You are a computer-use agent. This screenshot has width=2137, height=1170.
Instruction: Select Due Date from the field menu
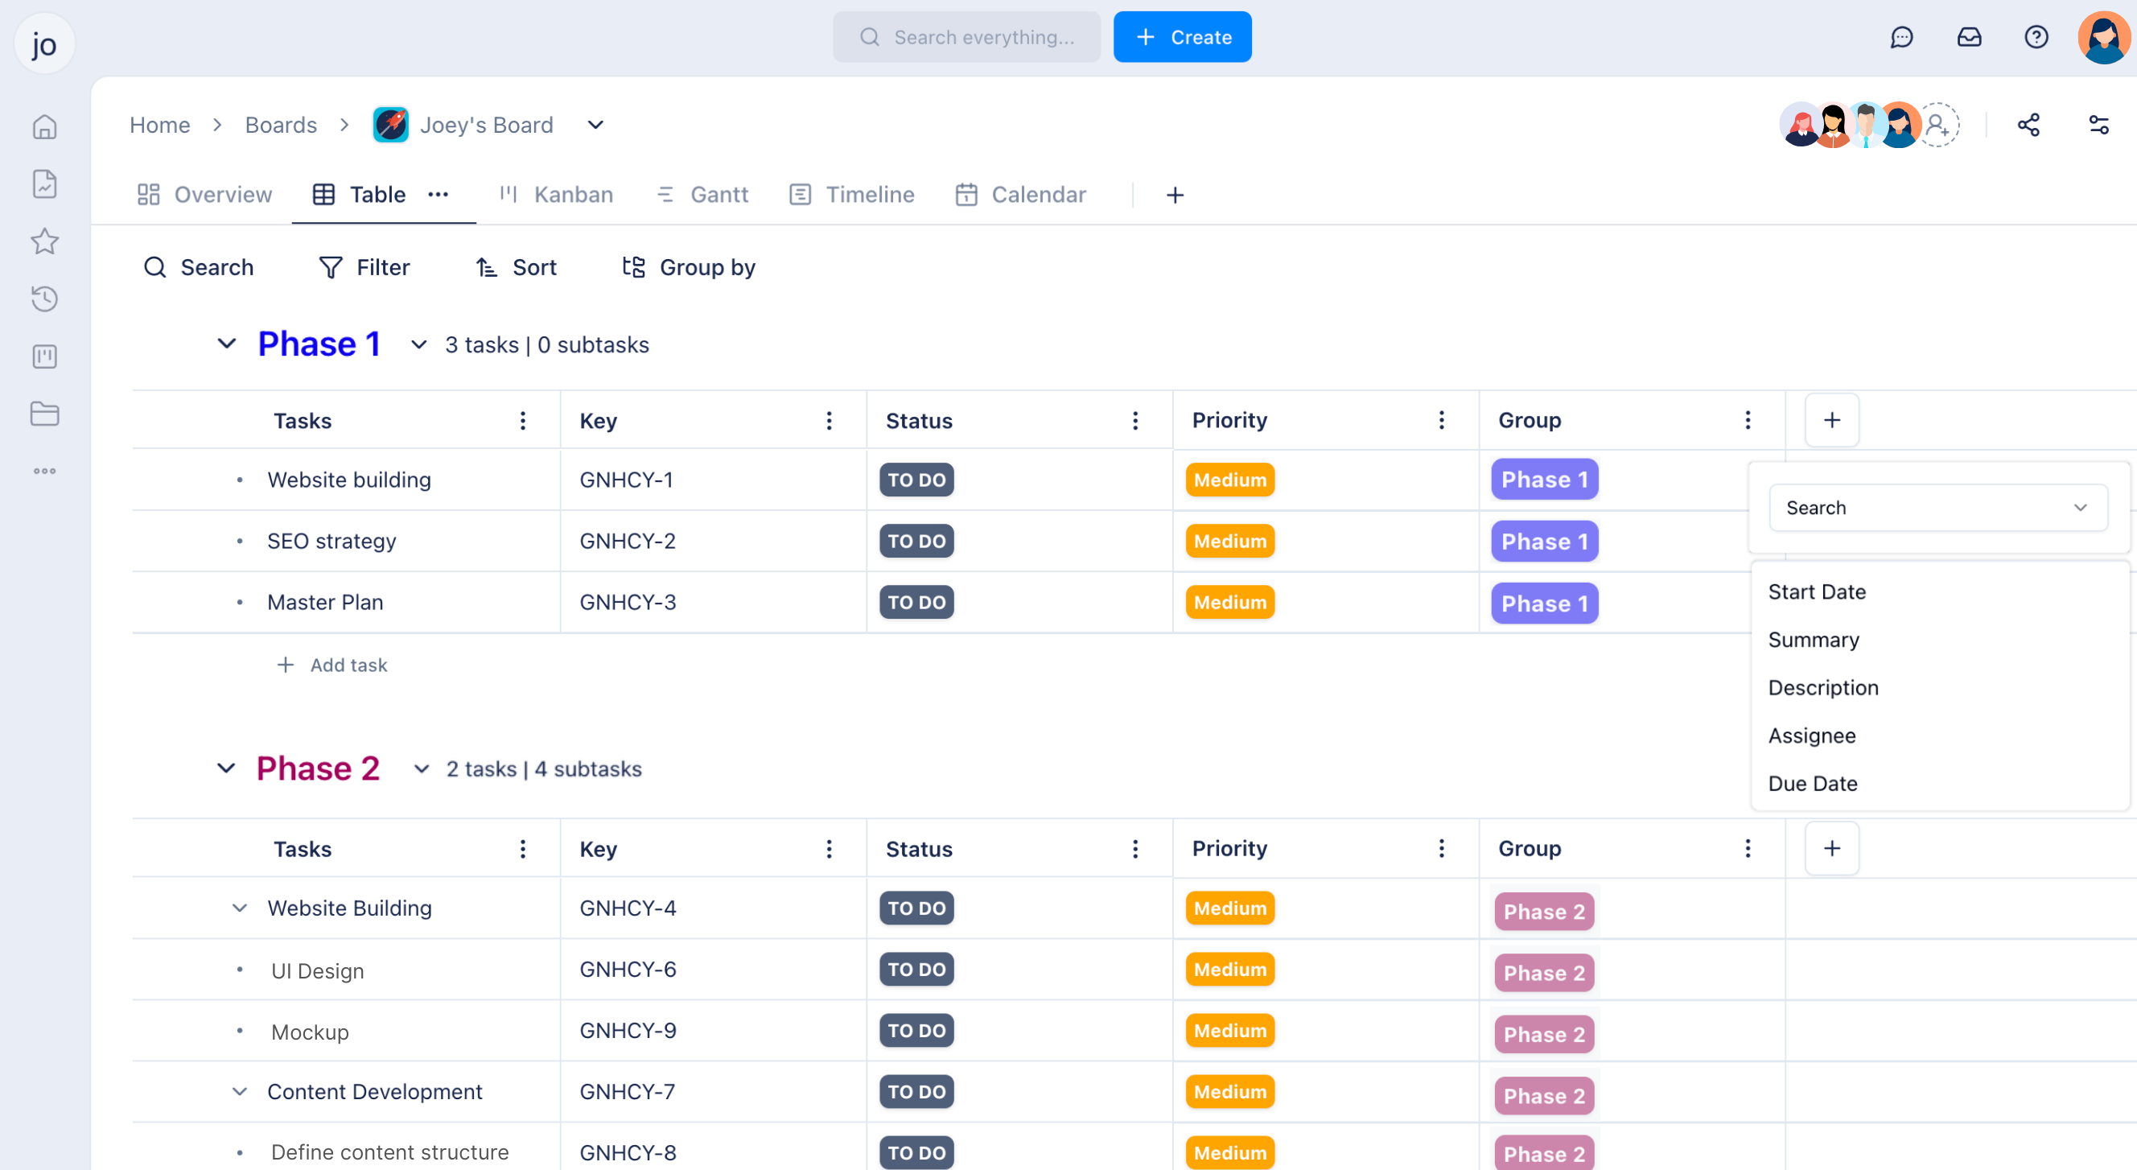[1813, 782]
